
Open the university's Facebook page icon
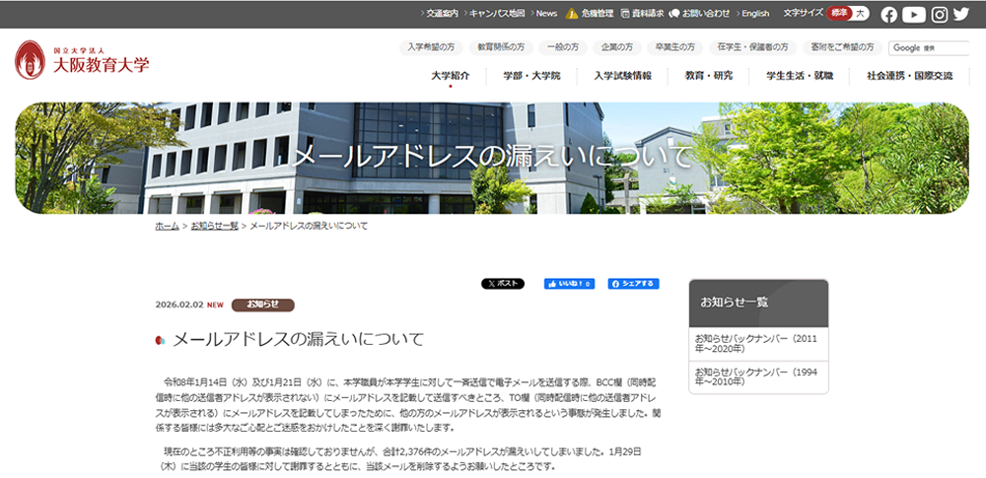pyautogui.click(x=889, y=14)
